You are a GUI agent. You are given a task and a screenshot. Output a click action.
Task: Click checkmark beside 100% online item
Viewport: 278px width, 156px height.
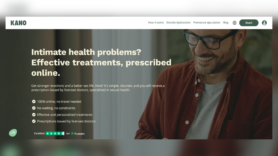pos(34,102)
